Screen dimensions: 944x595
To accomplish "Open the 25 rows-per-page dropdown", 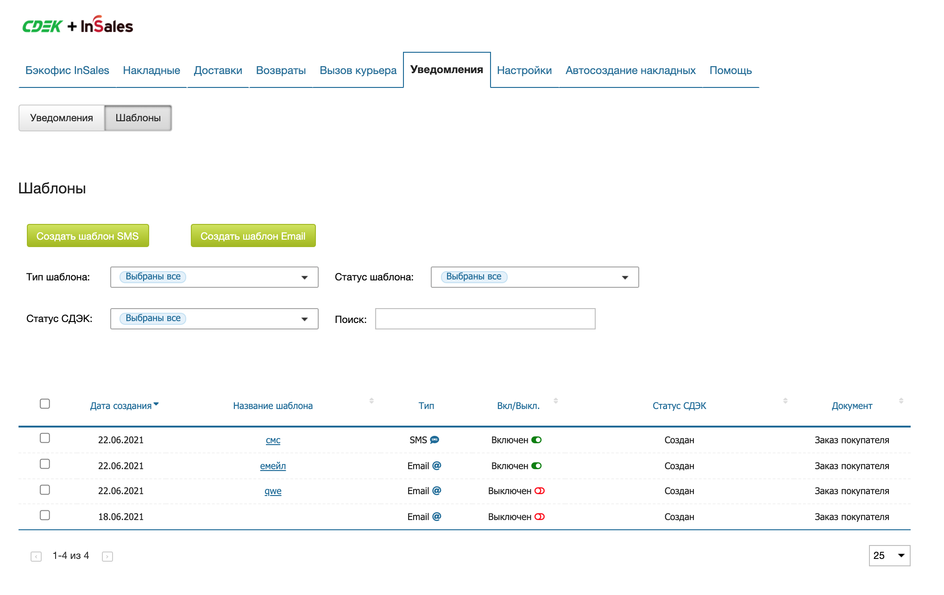I will (889, 555).
